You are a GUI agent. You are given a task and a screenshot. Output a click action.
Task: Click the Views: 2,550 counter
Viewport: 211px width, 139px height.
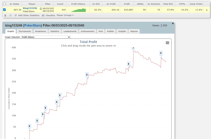click(159, 25)
